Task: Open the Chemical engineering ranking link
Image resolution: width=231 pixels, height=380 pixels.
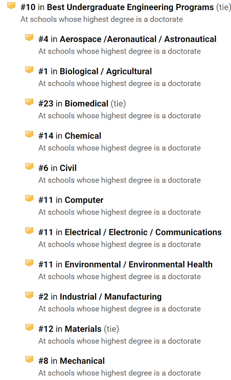Action: tap(83, 136)
